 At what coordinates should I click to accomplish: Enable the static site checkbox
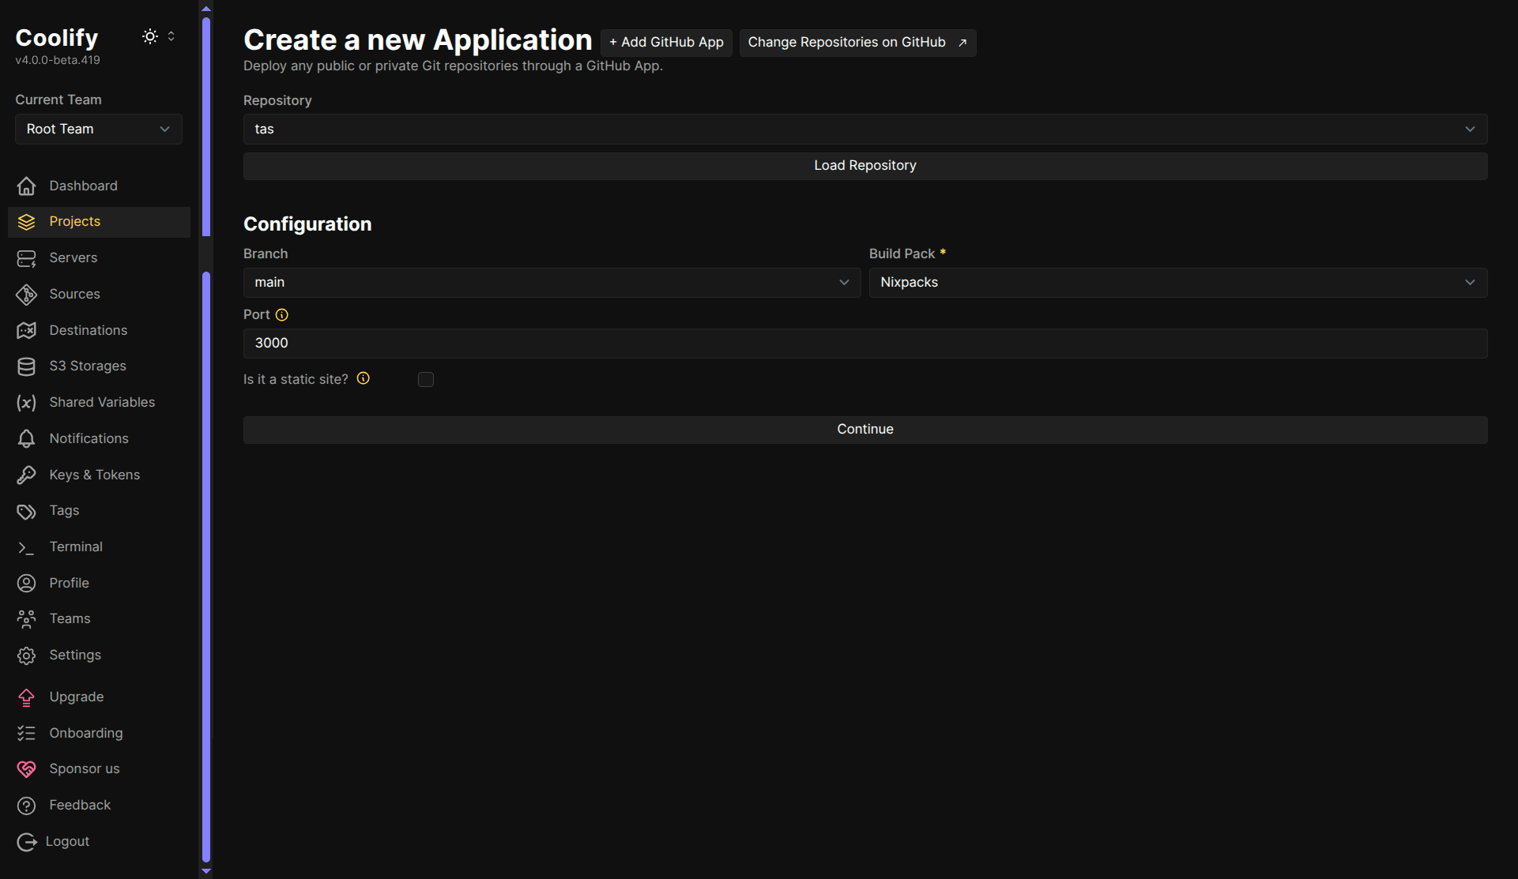coord(425,379)
